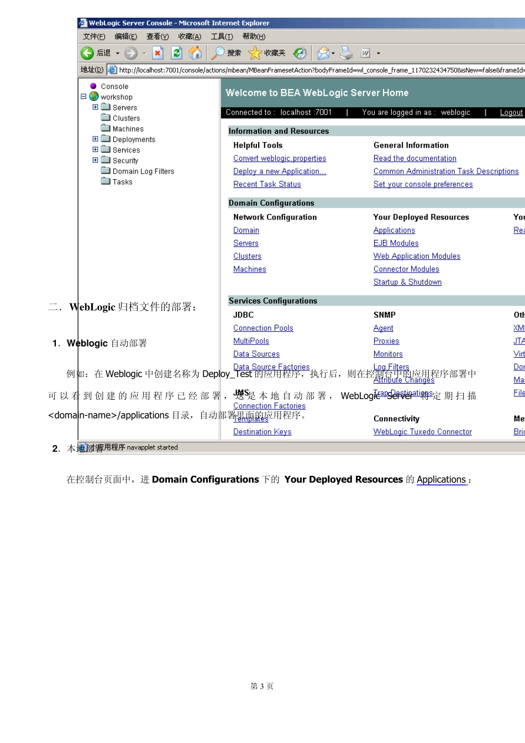This screenshot has height=743, width=525.
Task: Click the workshop domain globe icon
Action: tap(94, 97)
